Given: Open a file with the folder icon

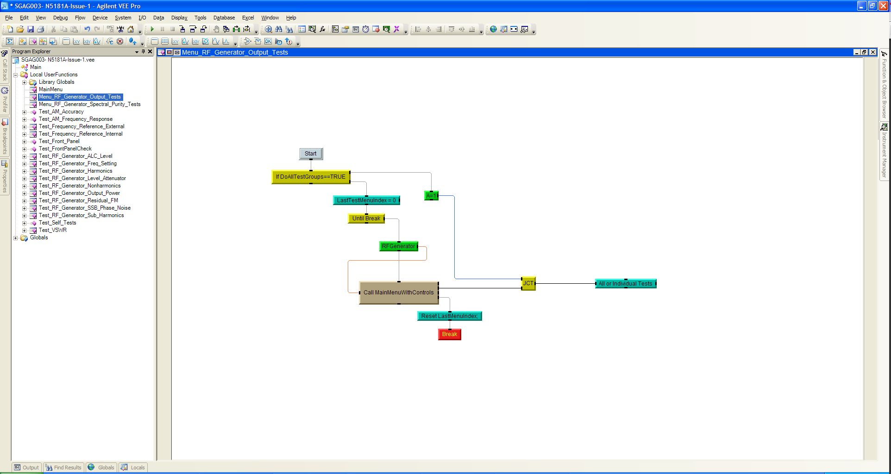Looking at the screenshot, I should (x=20, y=29).
